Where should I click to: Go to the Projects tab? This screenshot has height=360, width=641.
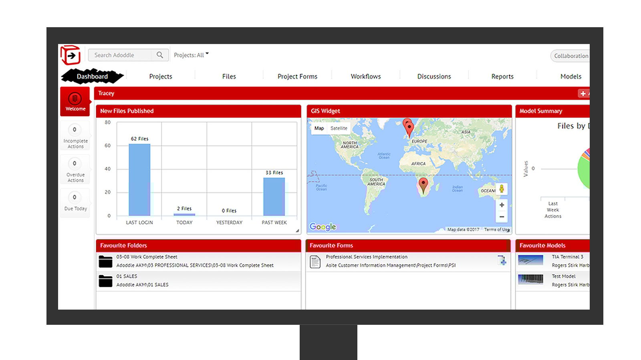pos(161,76)
